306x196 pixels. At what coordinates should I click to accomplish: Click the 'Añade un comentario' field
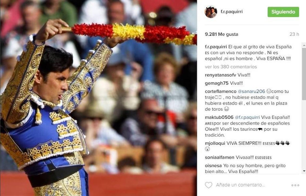coord(241,185)
